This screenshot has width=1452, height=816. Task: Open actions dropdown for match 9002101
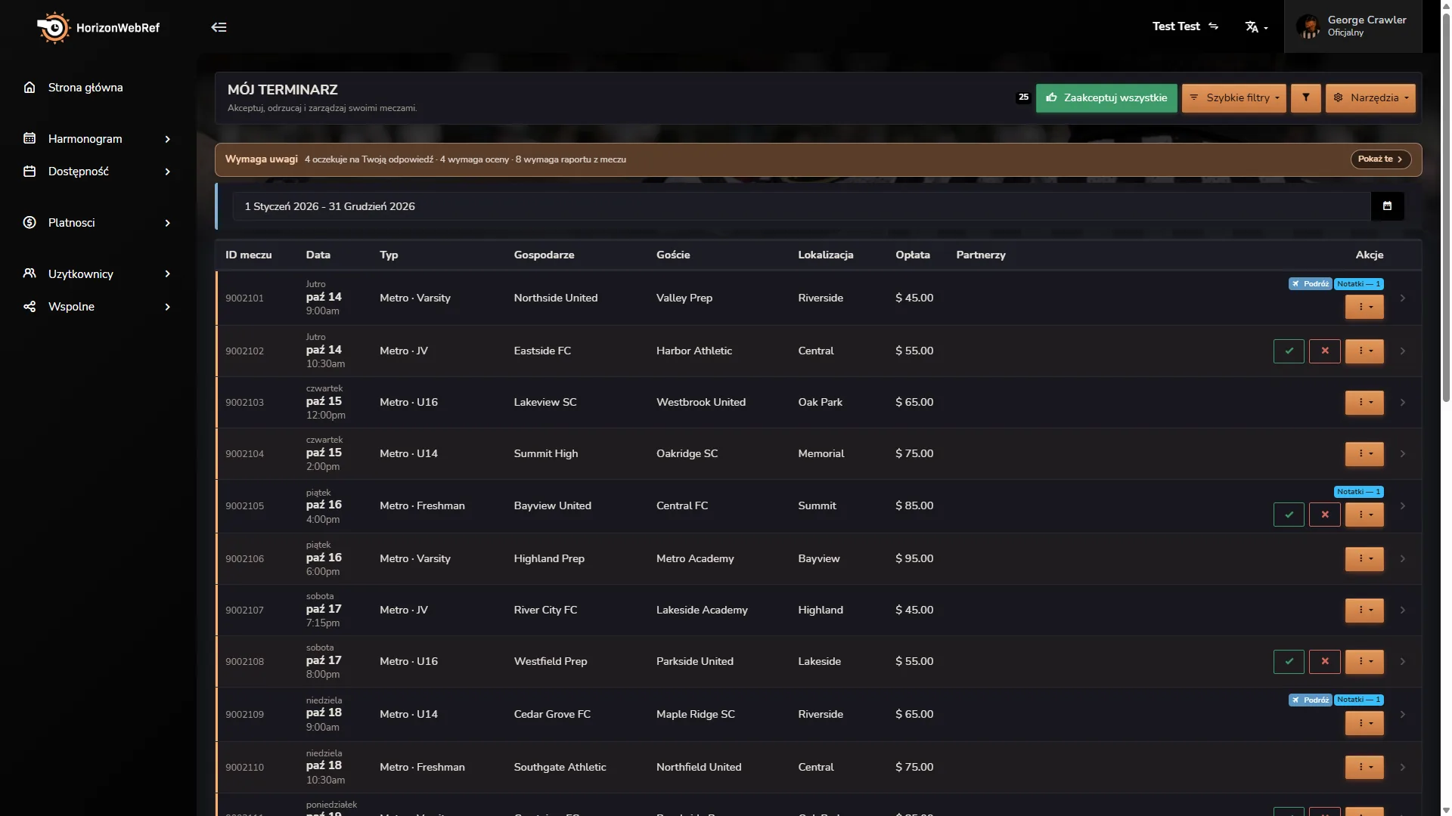1364,307
